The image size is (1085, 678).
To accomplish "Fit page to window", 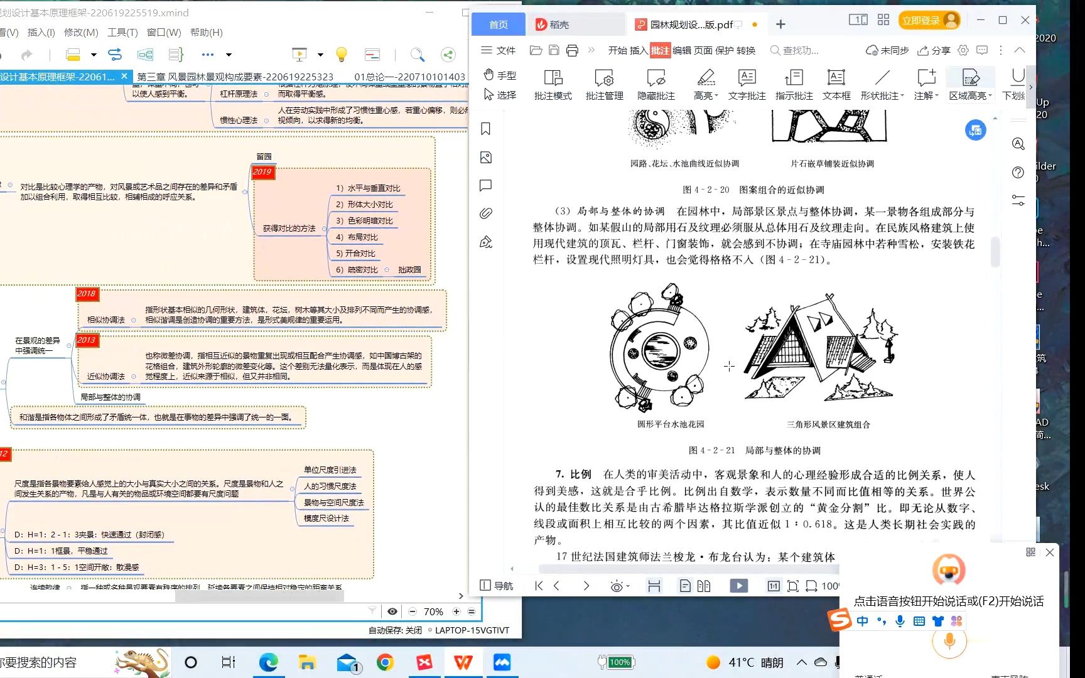I will click(793, 586).
